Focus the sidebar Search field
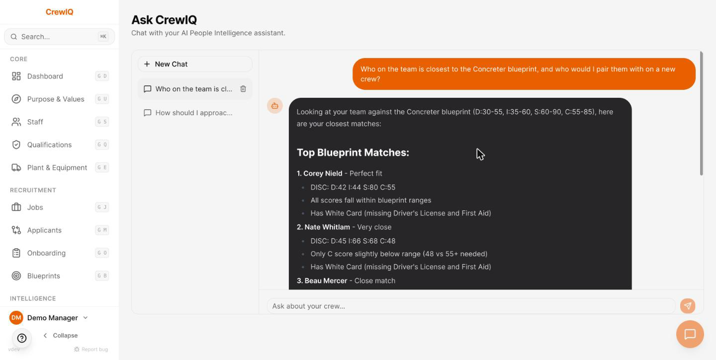The image size is (716, 360). [x=59, y=37]
